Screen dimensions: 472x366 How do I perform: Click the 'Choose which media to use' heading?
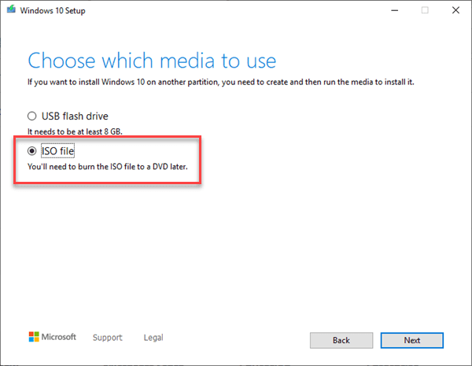coord(152,61)
